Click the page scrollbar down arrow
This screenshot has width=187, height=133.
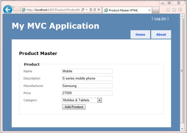[182, 129]
